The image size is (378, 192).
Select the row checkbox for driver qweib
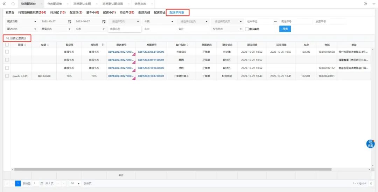tap(7, 76)
